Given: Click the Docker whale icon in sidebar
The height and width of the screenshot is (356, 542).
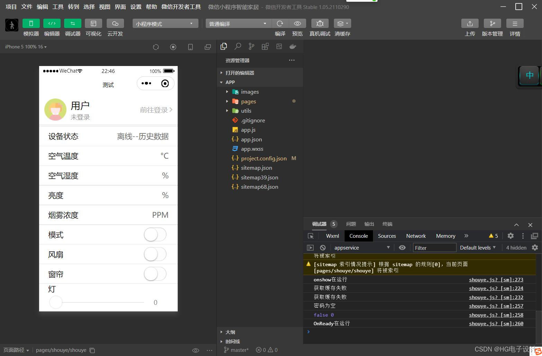Looking at the screenshot, I should (x=293, y=46).
